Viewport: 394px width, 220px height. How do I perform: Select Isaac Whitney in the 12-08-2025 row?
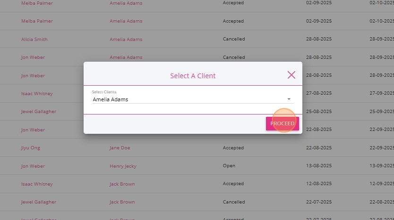[37, 184]
